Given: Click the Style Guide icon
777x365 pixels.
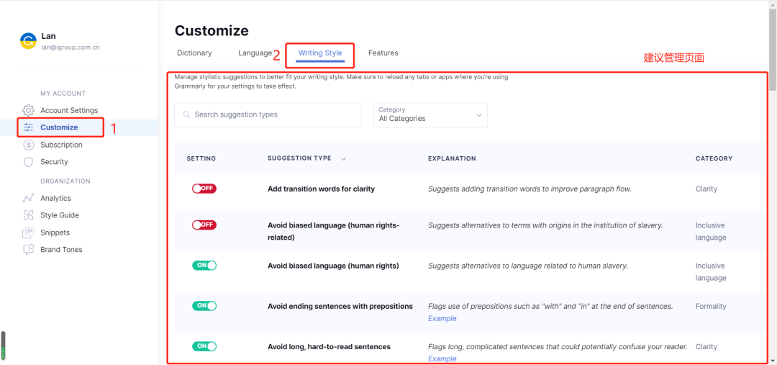Looking at the screenshot, I should pos(28,215).
